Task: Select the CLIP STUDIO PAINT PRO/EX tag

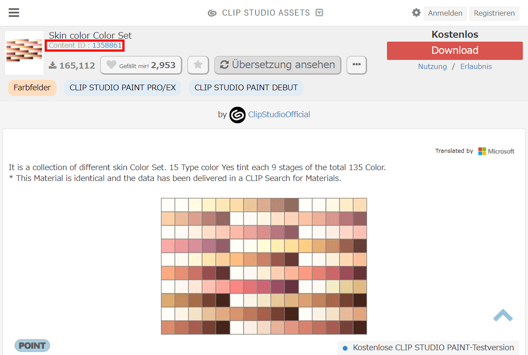Action: 122,88
